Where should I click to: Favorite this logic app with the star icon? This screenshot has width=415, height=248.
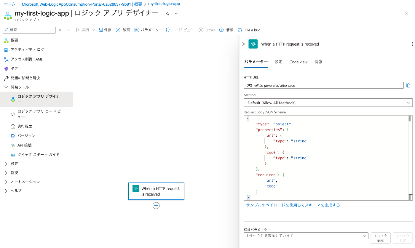point(167,14)
